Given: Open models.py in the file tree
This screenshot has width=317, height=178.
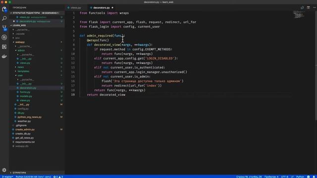Looking at the screenshot, I should click(x=26, y=96).
